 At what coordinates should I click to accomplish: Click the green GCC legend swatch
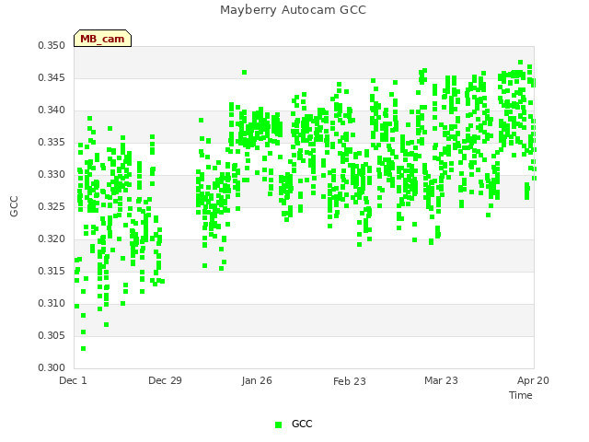(x=278, y=425)
